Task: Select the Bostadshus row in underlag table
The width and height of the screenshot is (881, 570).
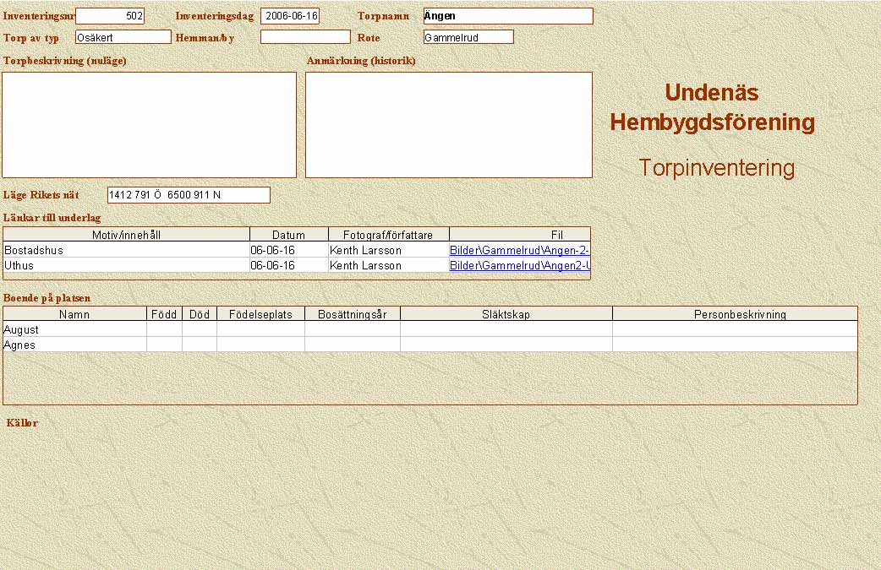Action: coord(126,250)
